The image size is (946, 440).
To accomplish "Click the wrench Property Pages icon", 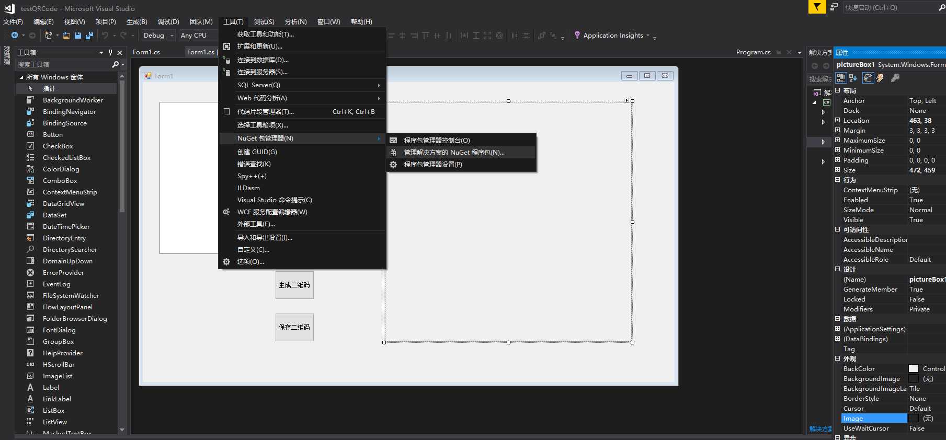I will (895, 78).
